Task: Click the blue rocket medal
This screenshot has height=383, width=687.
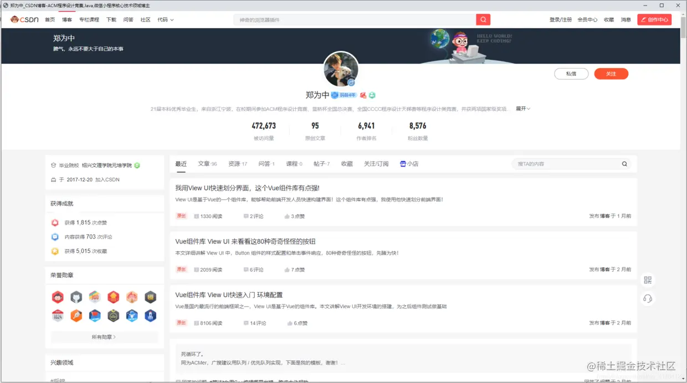Action: (x=150, y=315)
